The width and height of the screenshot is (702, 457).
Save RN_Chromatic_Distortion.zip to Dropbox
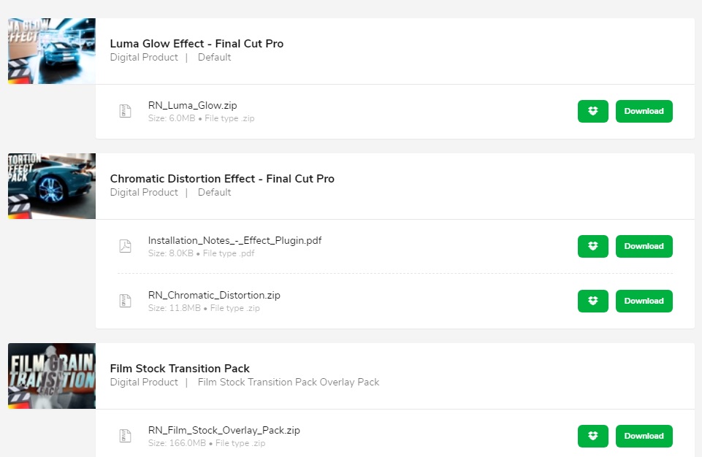point(592,301)
